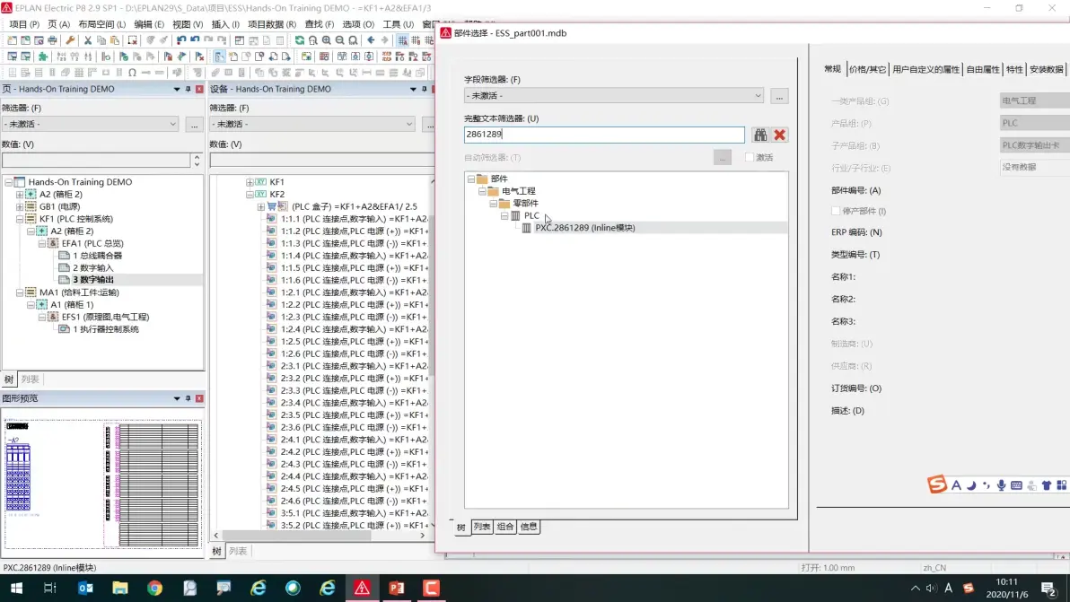Click the green puzzle piece icon
Screen dimensions: 1070x602
point(42,57)
